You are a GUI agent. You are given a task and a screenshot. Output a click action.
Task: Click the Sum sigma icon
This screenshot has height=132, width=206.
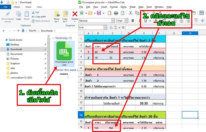(x=116, y=27)
